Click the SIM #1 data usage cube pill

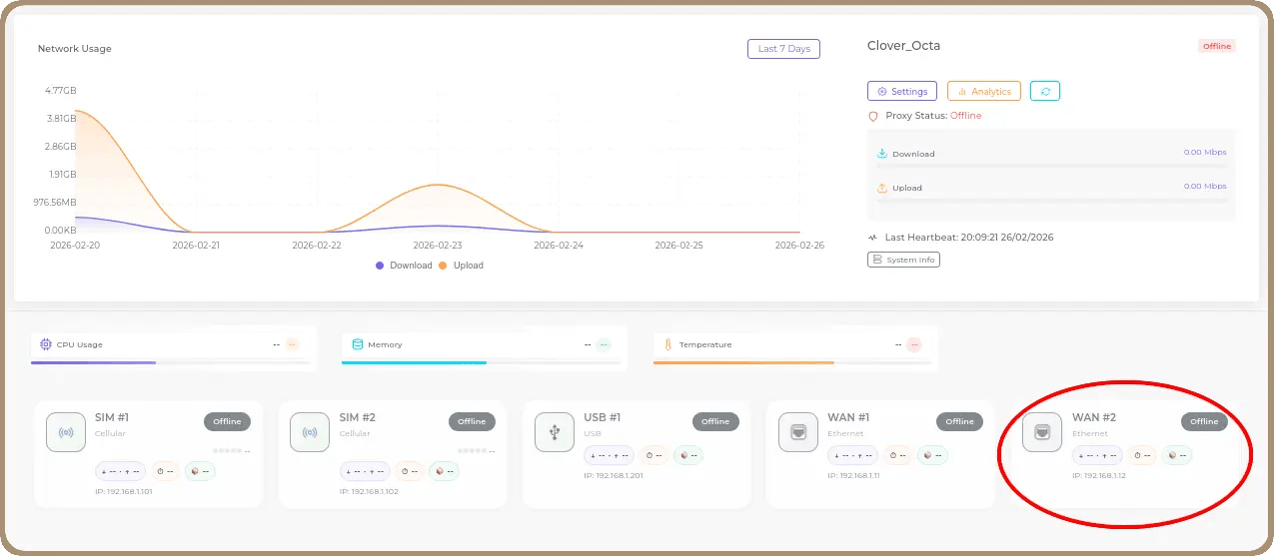pyautogui.click(x=200, y=470)
